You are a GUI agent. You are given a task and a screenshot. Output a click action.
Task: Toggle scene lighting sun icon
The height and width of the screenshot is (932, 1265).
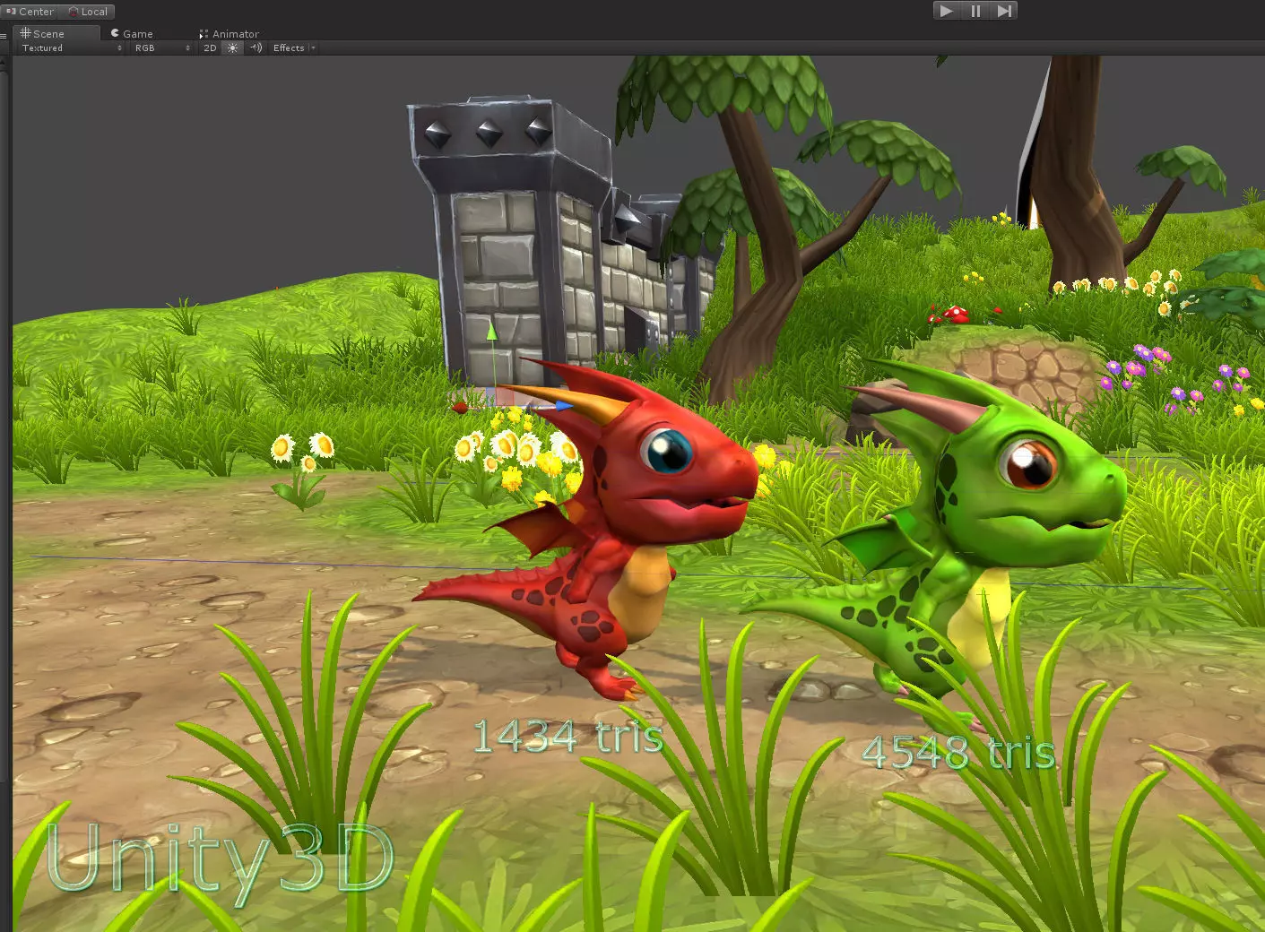point(233,48)
